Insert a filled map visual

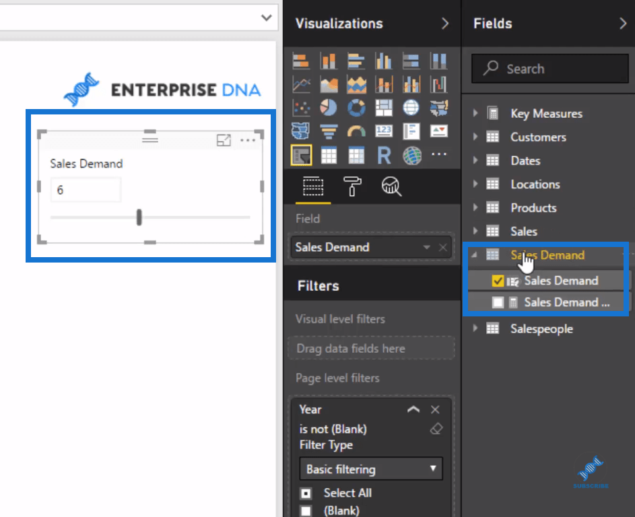[438, 108]
